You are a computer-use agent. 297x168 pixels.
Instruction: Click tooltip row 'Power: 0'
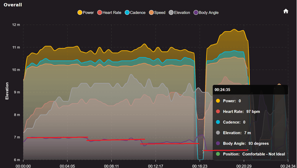pos(229,101)
